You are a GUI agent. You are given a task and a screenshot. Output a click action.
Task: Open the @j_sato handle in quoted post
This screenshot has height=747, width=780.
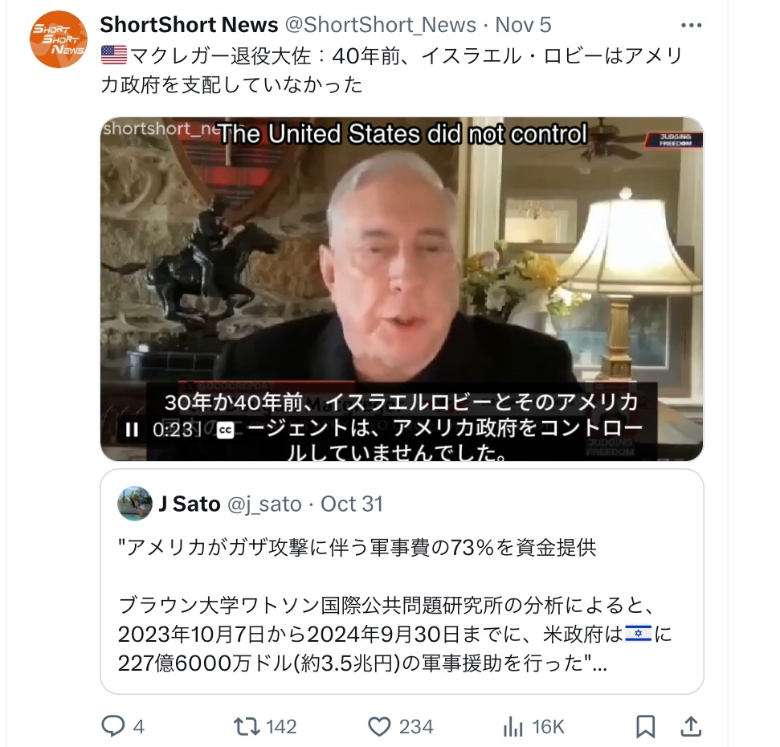[x=264, y=504]
